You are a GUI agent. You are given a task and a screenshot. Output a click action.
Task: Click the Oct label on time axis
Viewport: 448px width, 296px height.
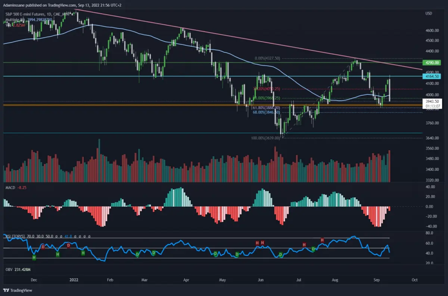point(414,279)
